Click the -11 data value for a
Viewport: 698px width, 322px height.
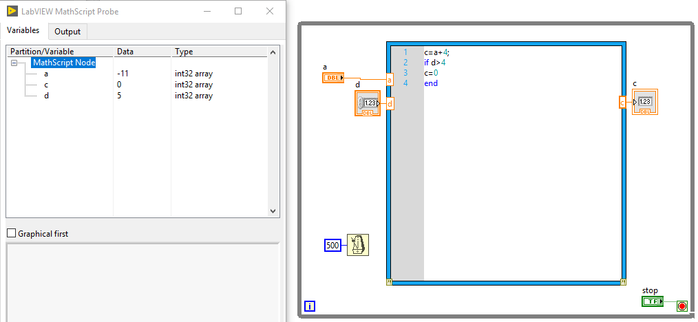[123, 74]
